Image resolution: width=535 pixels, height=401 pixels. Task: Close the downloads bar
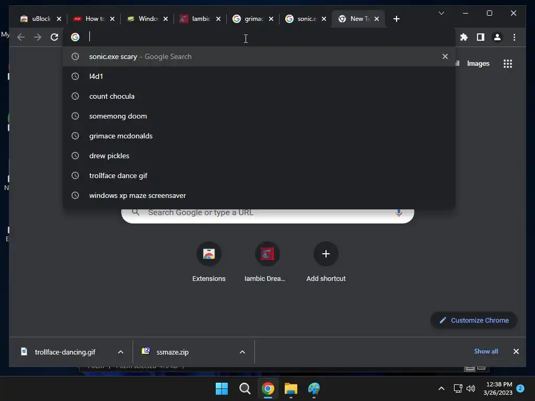click(516, 351)
